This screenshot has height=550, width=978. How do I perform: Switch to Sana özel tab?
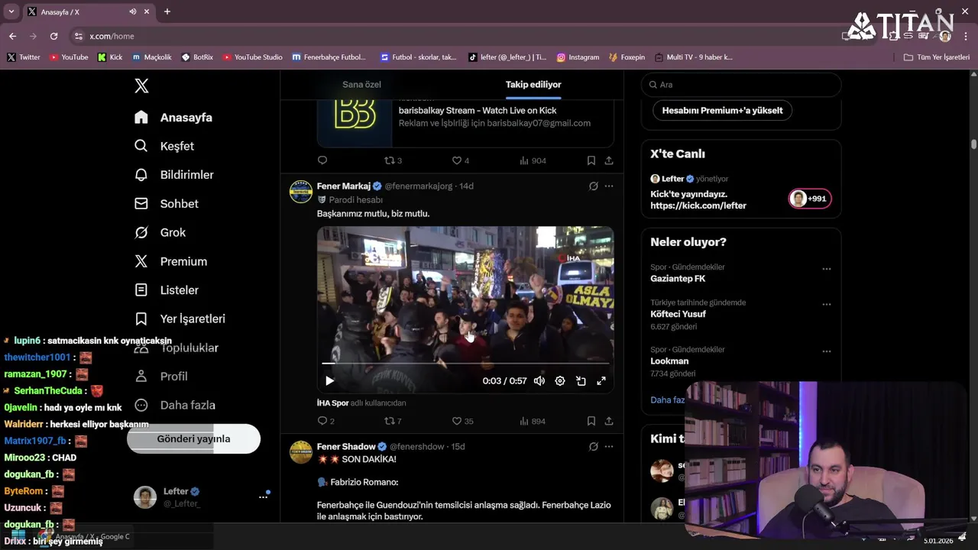[361, 85]
